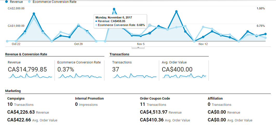Open the Affiliation report
Viewport: 276px width, 130px height.
click(x=215, y=99)
